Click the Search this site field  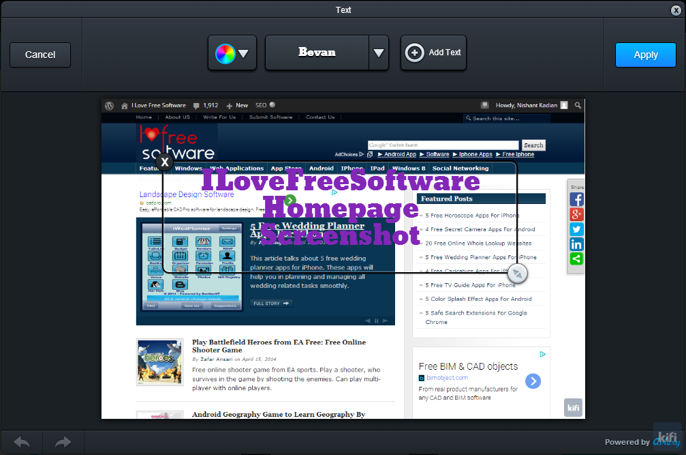coord(507,118)
